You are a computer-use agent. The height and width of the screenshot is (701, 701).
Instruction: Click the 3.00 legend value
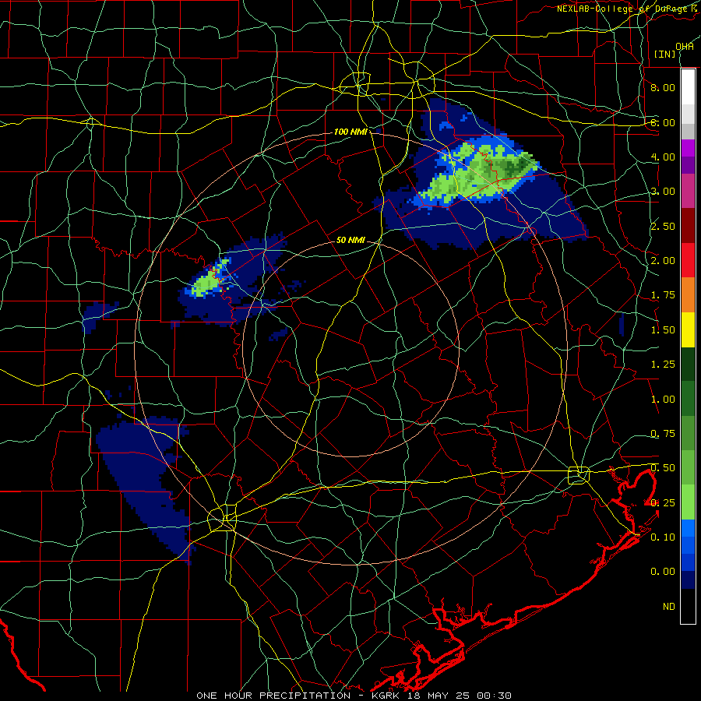point(663,192)
